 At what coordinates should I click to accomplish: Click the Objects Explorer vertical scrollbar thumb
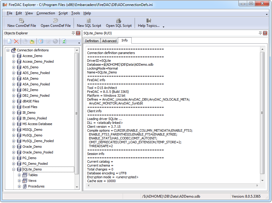[77, 113]
